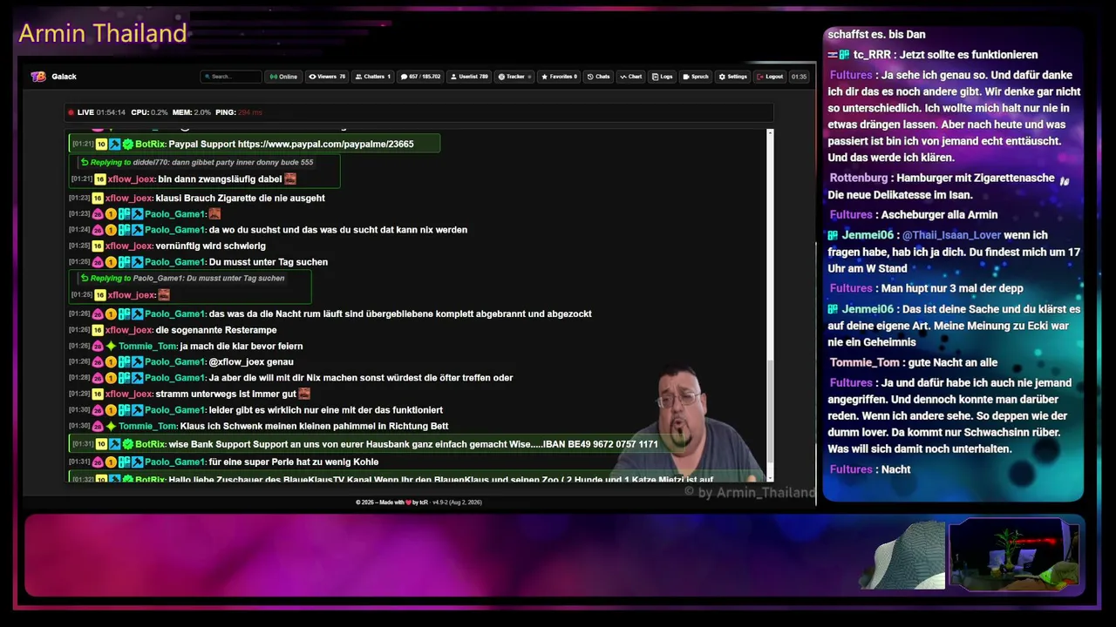Click the green star badge on 'ja mach die klar bevor feiern'
Viewport: 1116px width, 627px height.
point(111,346)
